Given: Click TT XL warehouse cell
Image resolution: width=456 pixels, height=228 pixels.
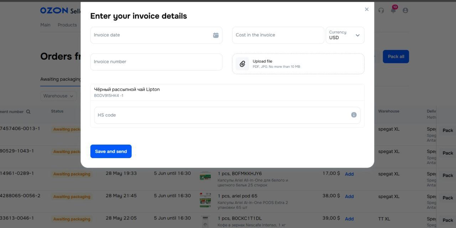Looking at the screenshot, I should (x=384, y=219).
